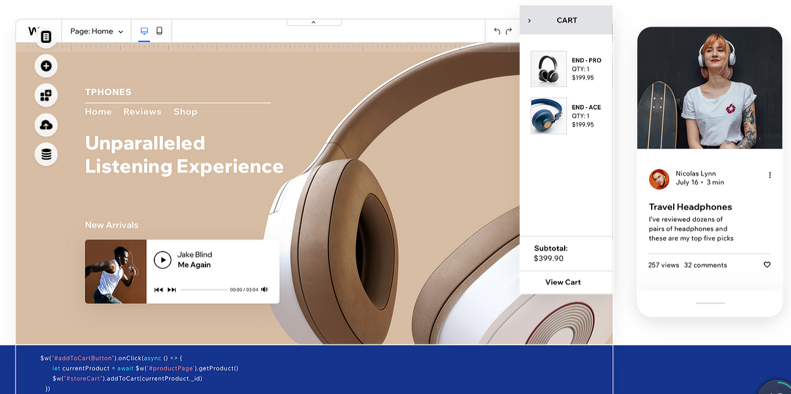Screen dimensions: 791x394
Task: Click the END - PRO headphones thumbnail
Action: click(548, 69)
